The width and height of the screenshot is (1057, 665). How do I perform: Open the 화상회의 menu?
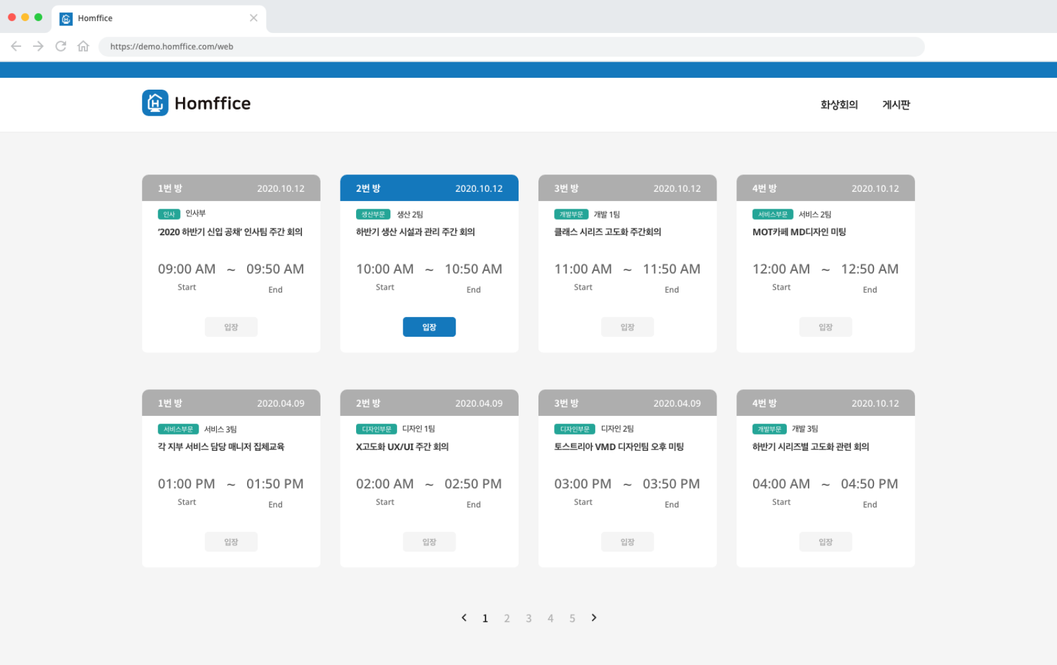(x=839, y=105)
